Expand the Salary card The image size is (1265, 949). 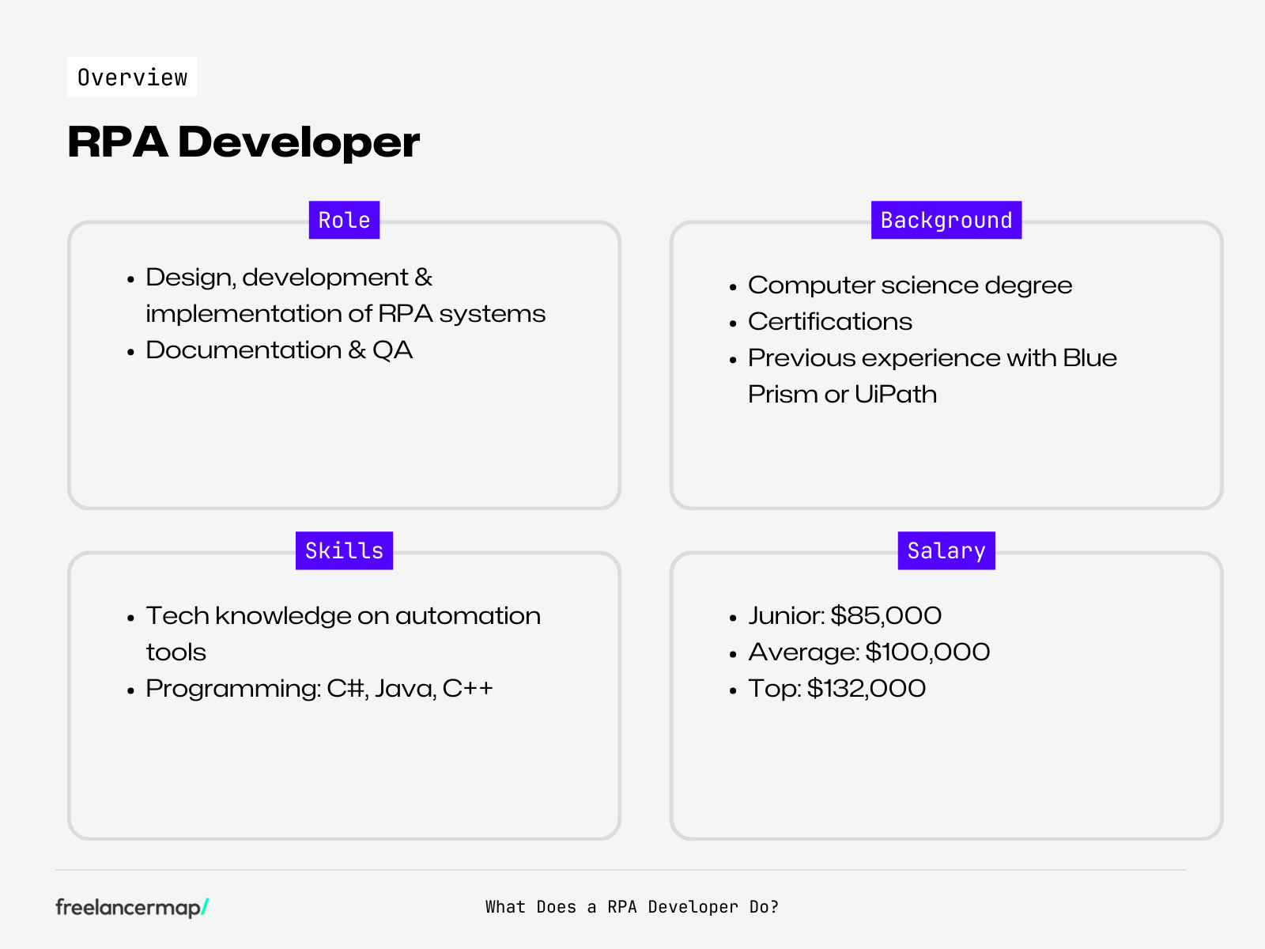(x=946, y=696)
